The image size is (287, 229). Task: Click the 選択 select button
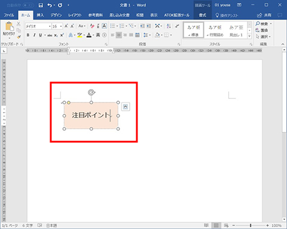[x=263, y=37]
